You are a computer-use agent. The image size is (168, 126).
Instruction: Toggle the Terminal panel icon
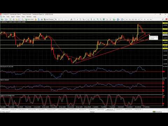point(20,19)
